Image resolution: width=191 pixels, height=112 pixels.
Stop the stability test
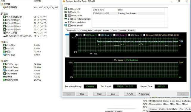[82, 94]
